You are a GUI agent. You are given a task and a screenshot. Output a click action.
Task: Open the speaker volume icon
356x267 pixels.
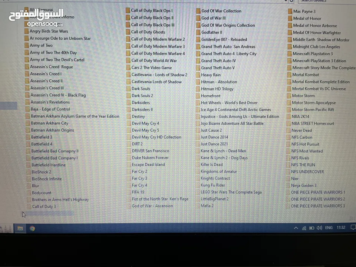point(319,228)
